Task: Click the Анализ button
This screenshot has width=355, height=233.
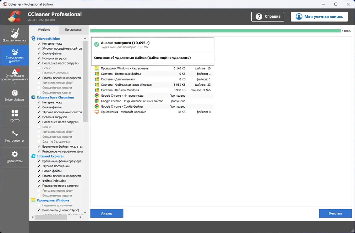Action: click(106, 214)
